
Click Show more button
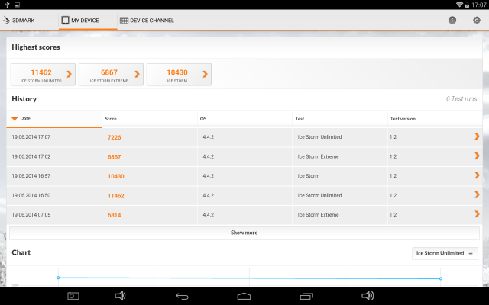coord(244,233)
